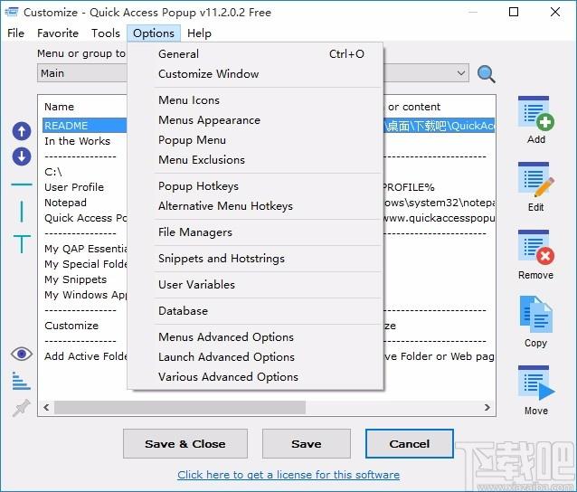Viewport: 577px width, 492px height.
Task: Open Alternative Menu Hotkeys
Action: click(x=255, y=206)
